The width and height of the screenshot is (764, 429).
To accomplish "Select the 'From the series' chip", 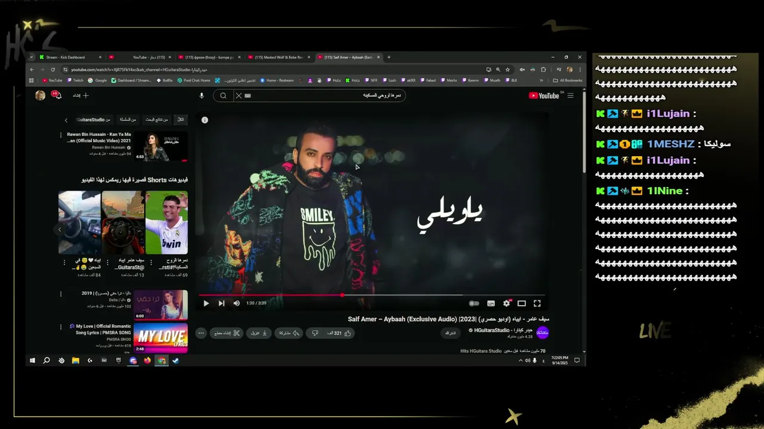I will pos(128,119).
